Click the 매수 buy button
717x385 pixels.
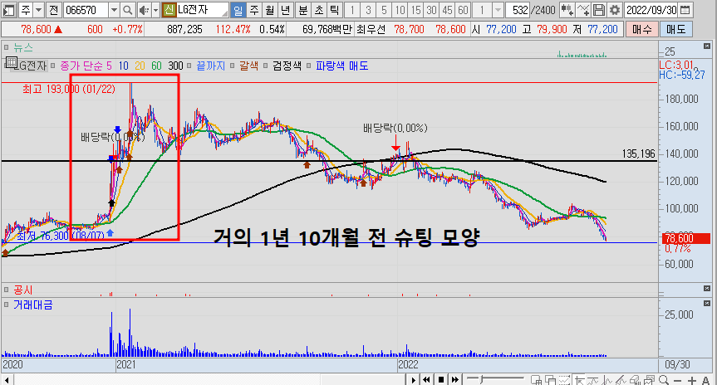pos(642,30)
